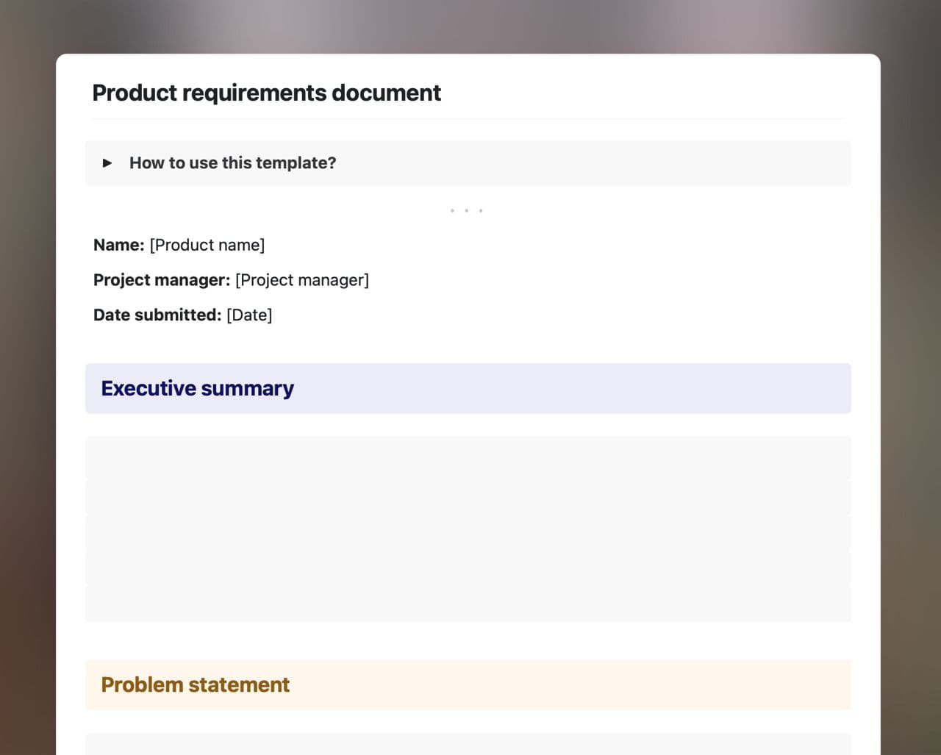Click the [Product name] placeholder
The width and height of the screenshot is (941, 755).
207,245
